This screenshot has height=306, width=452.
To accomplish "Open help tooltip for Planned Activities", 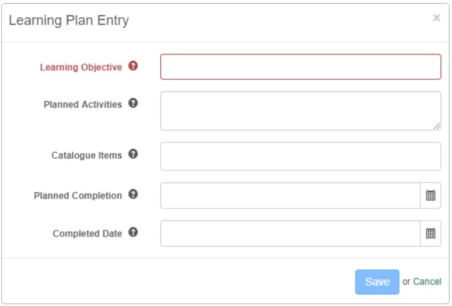I will pyautogui.click(x=133, y=103).
